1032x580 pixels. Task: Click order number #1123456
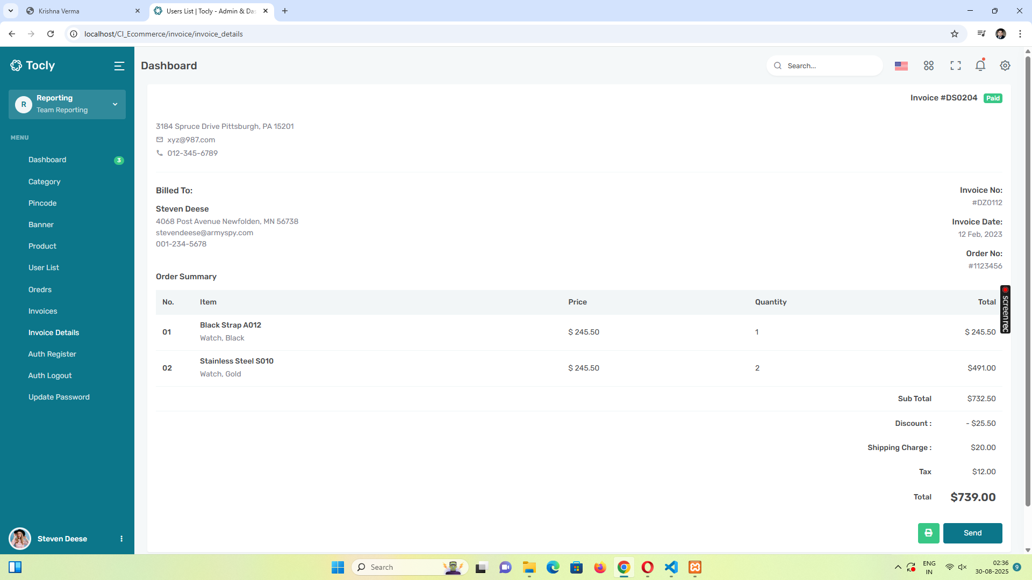point(985,266)
